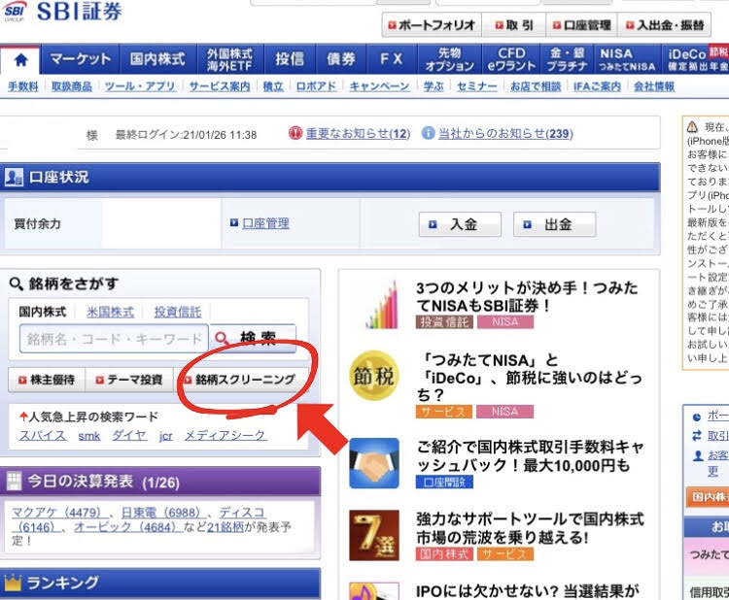This screenshot has height=600, width=729.
Task: Open 当社からのお知らせ(239) link
Action: [505, 134]
